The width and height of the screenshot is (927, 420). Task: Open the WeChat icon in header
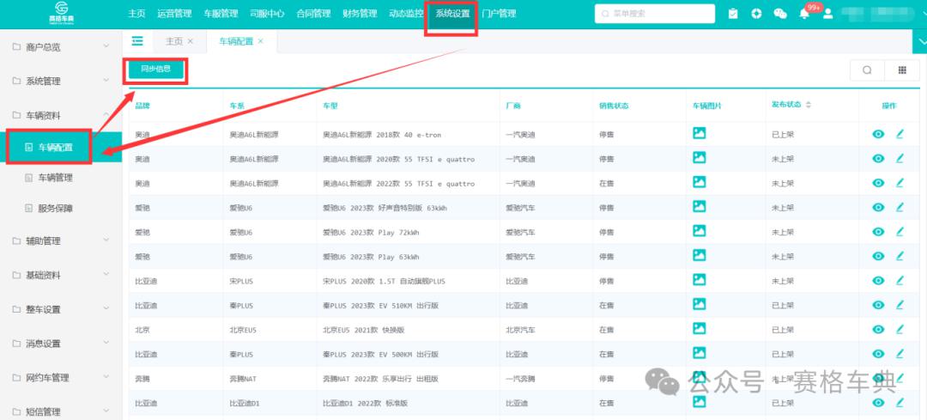click(x=780, y=14)
